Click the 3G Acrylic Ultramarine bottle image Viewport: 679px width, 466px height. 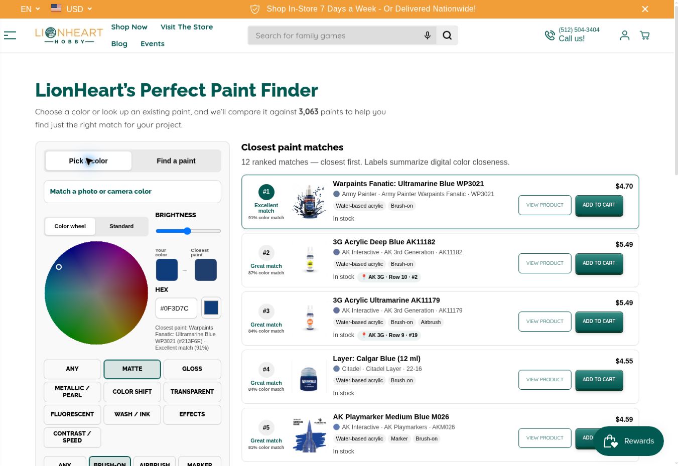[x=310, y=318]
